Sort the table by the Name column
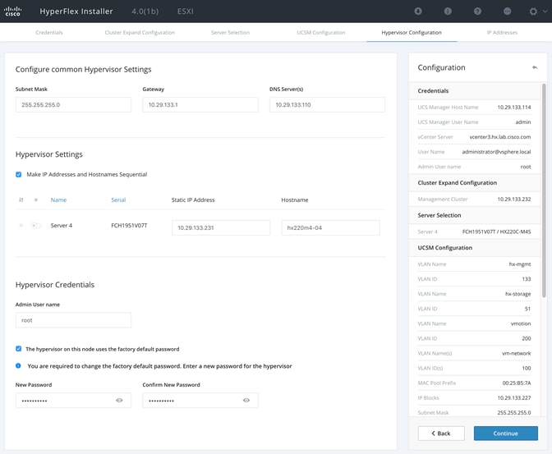The image size is (552, 454). [58, 199]
